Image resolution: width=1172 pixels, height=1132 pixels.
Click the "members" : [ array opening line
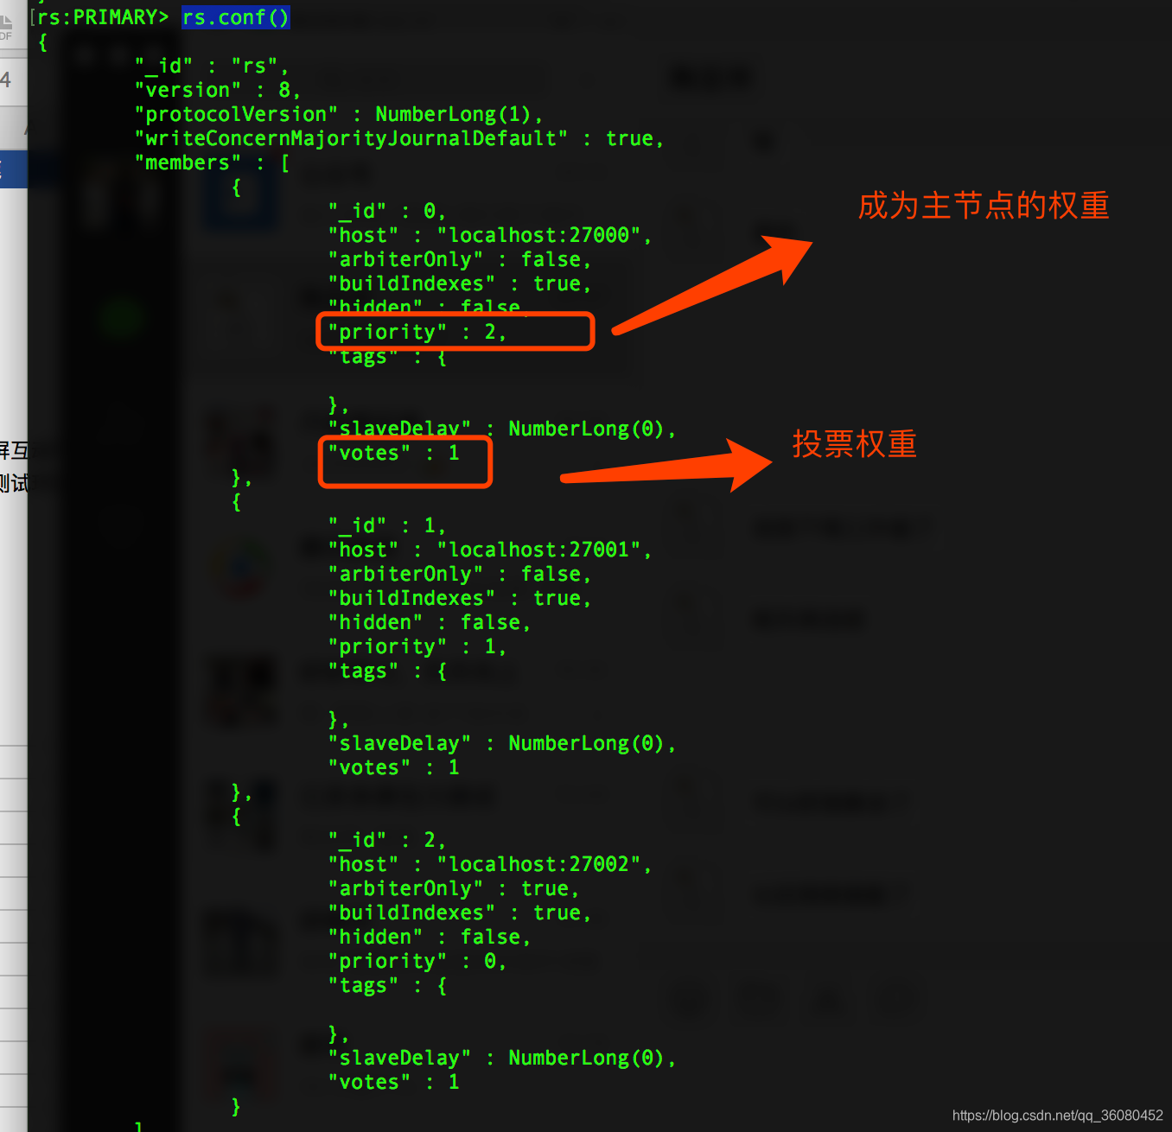click(x=213, y=162)
